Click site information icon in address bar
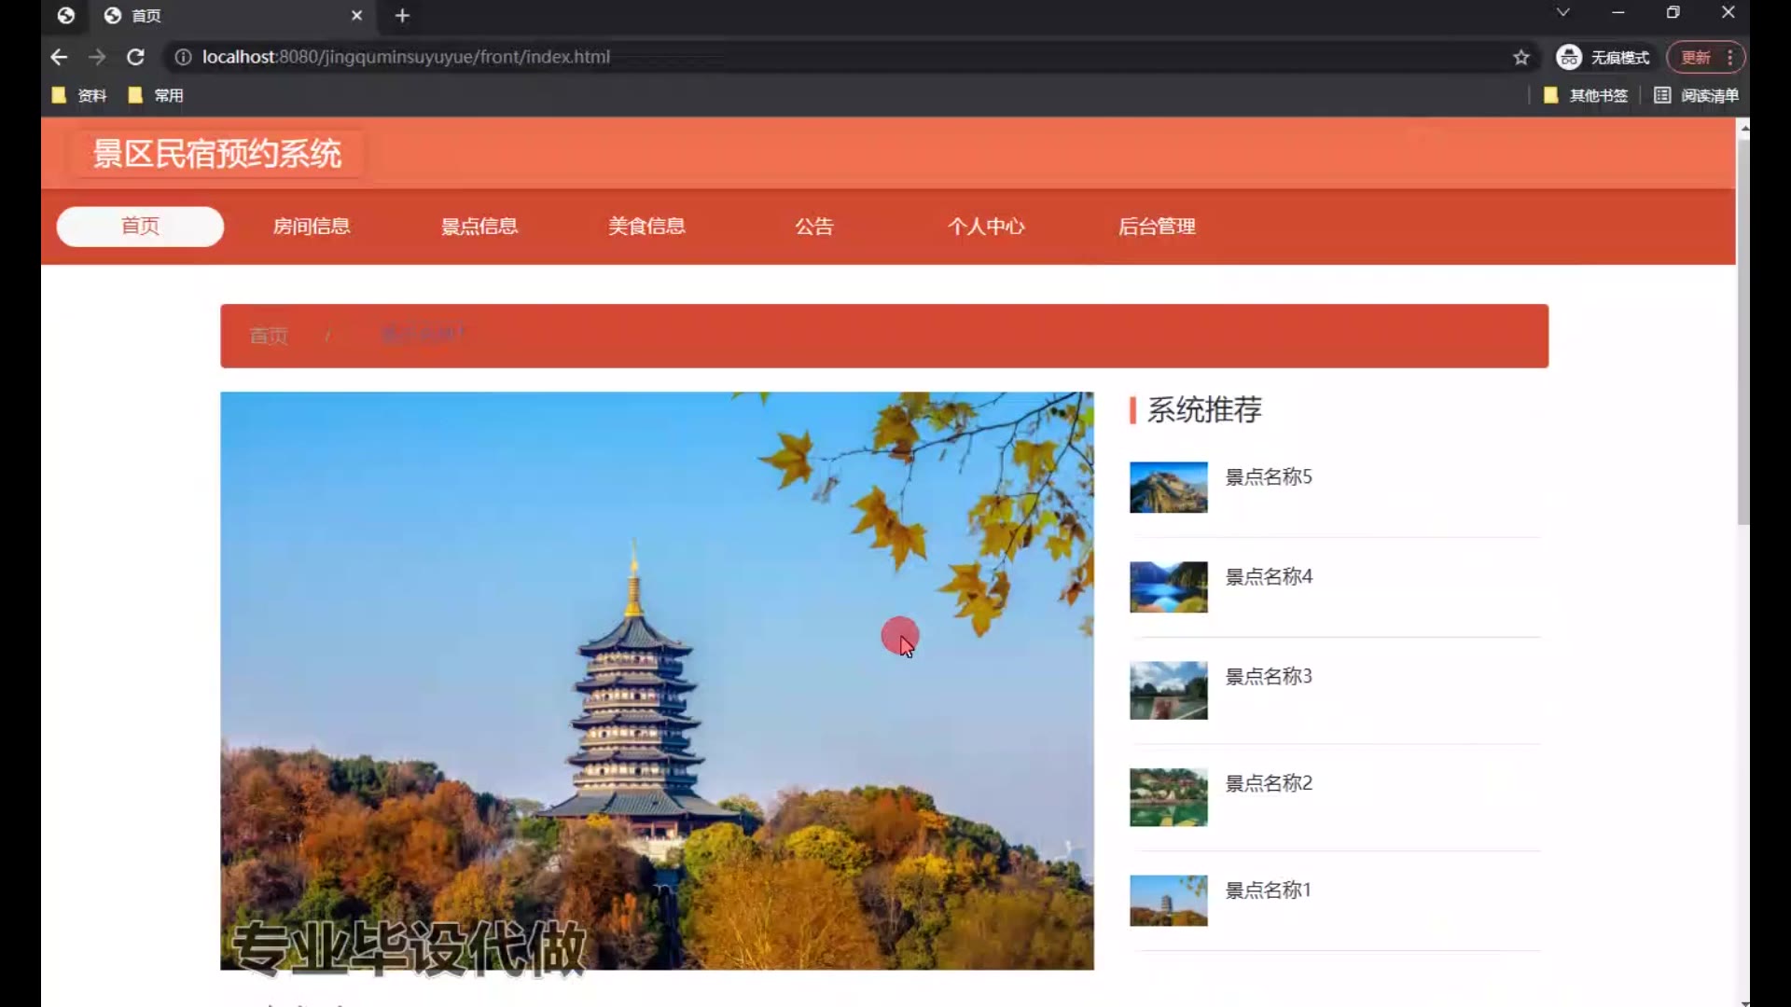The image size is (1791, 1007). (184, 57)
